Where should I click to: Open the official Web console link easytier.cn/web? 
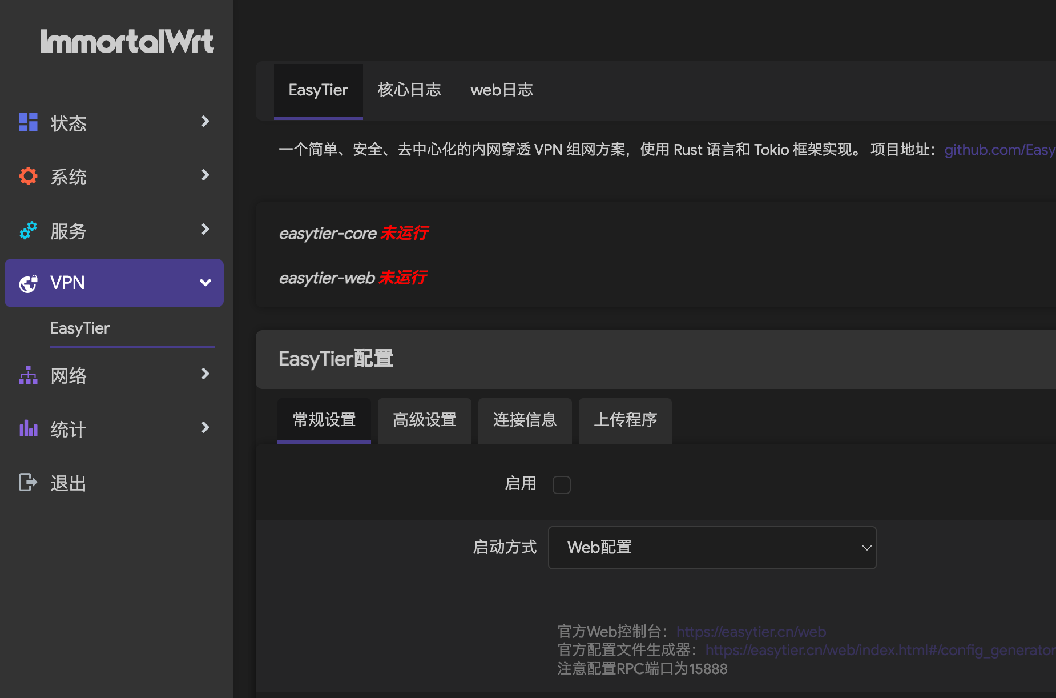(750, 632)
